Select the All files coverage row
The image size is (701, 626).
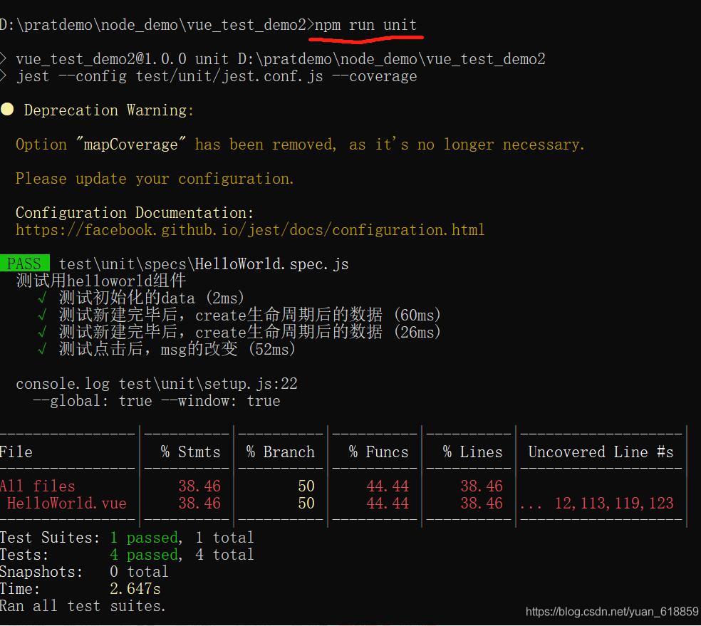[38, 486]
